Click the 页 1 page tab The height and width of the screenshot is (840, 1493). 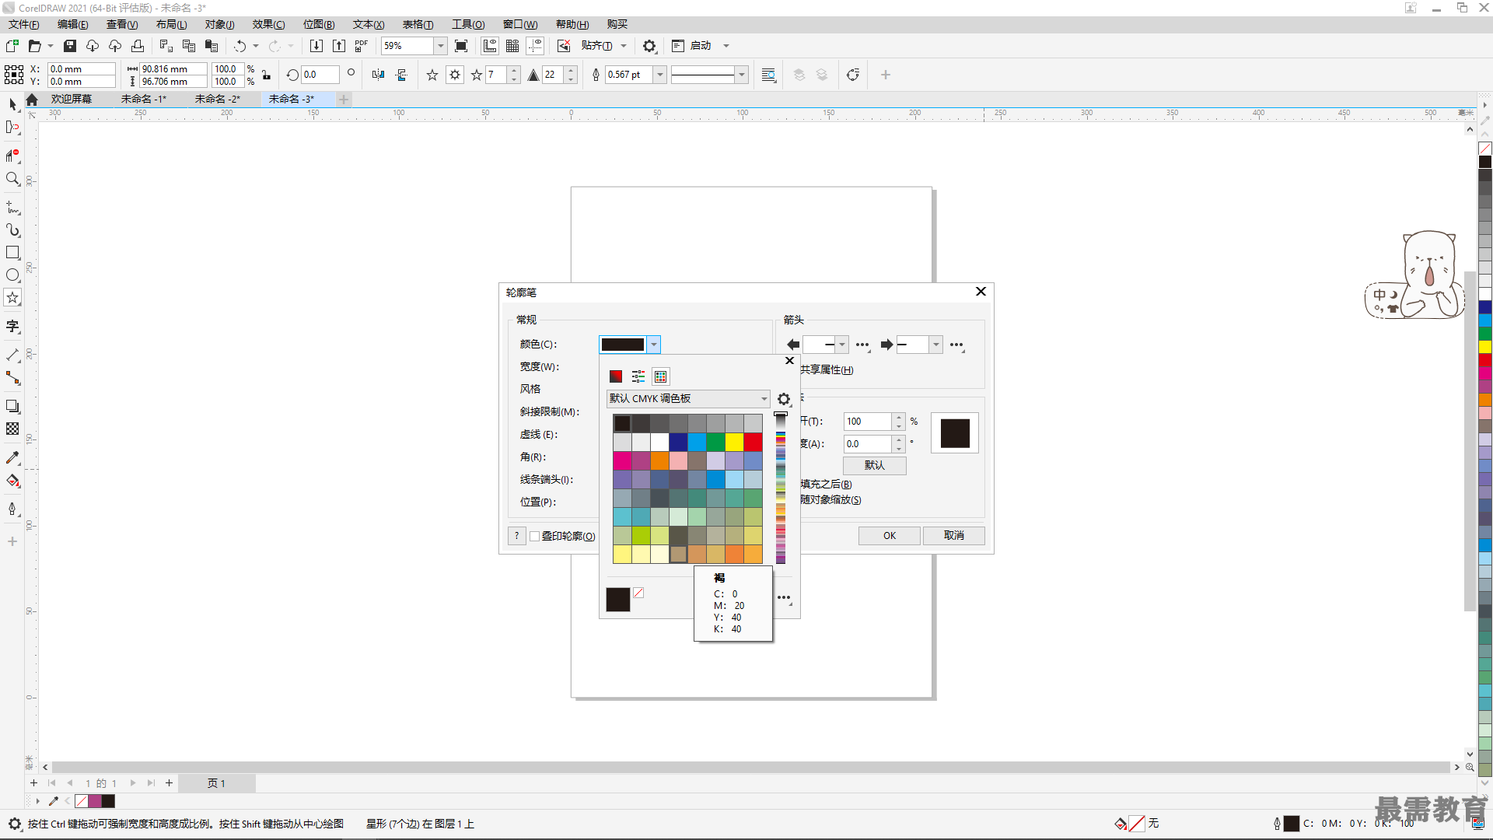coord(217,783)
